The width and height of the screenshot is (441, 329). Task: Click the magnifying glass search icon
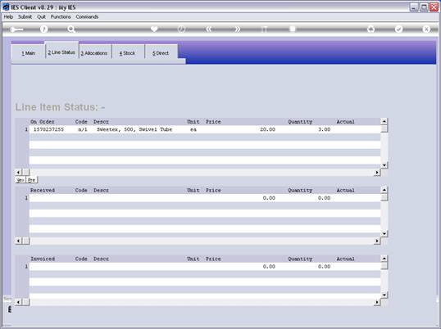pyautogui.click(x=71, y=29)
